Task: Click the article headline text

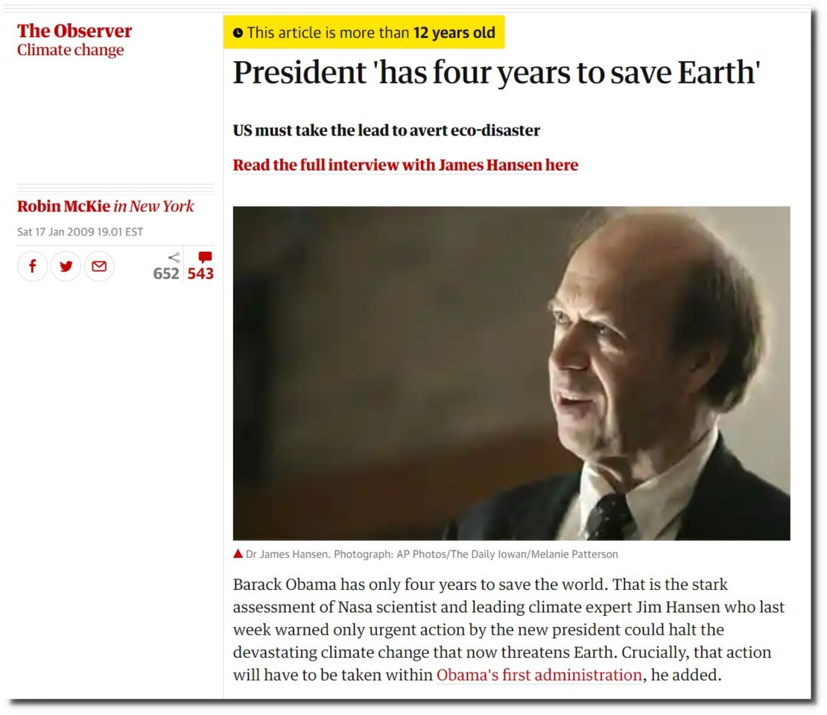Action: tap(496, 72)
